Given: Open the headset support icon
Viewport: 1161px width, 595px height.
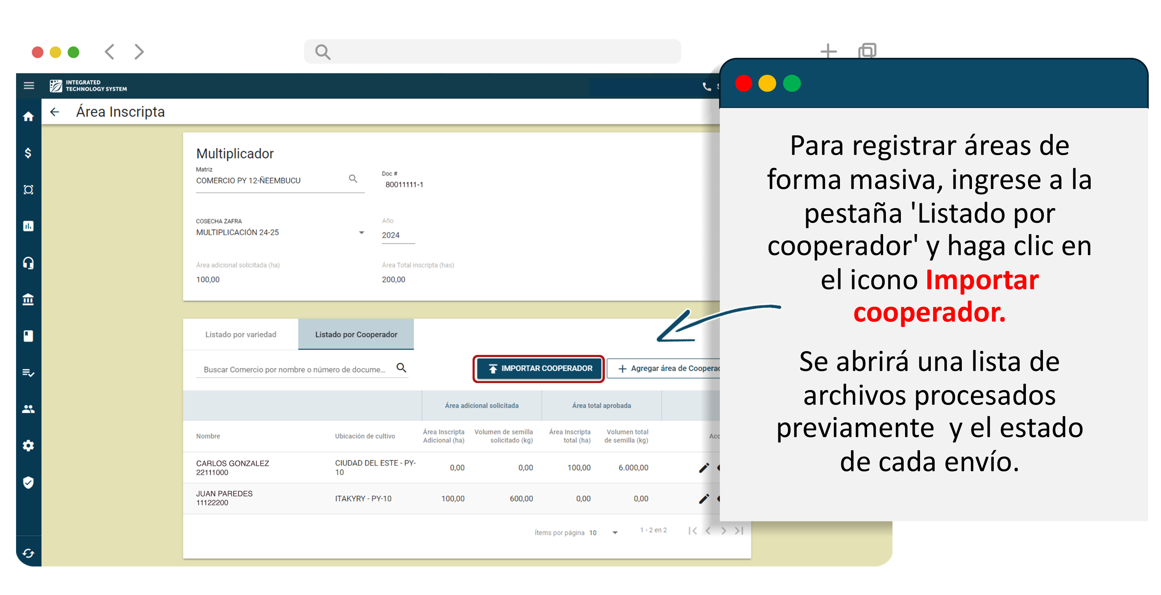Looking at the screenshot, I should (29, 263).
